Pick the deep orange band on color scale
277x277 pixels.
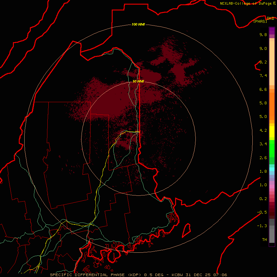pos(272,106)
